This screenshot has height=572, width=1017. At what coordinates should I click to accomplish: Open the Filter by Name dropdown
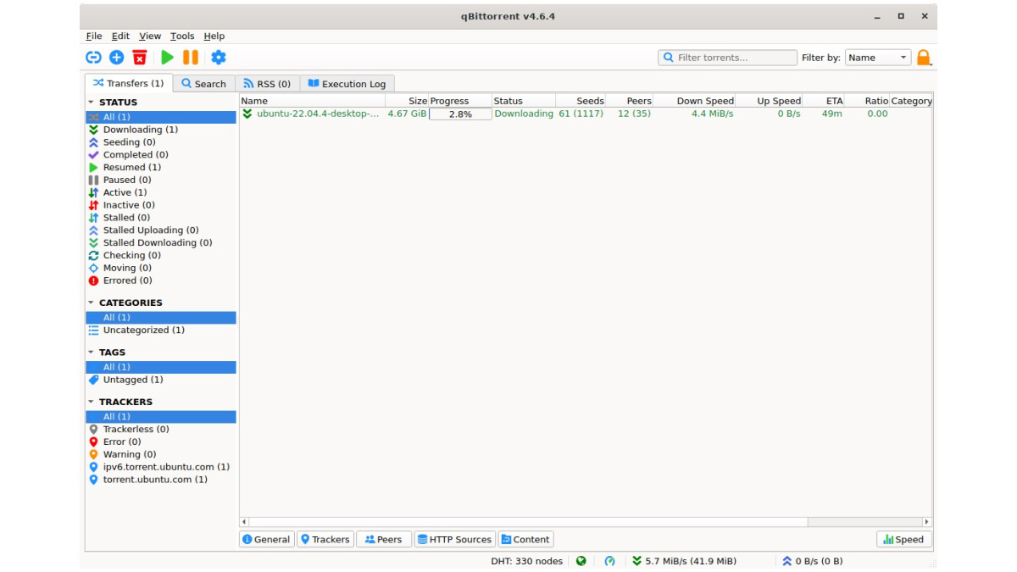(878, 58)
